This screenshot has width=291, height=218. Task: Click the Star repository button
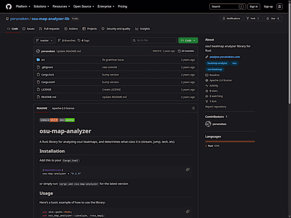(x=273, y=19)
